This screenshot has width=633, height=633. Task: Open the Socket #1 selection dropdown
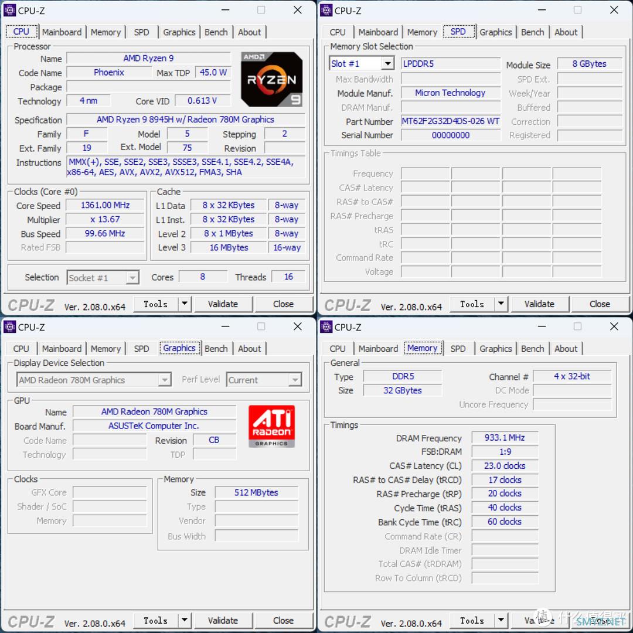tap(132, 278)
